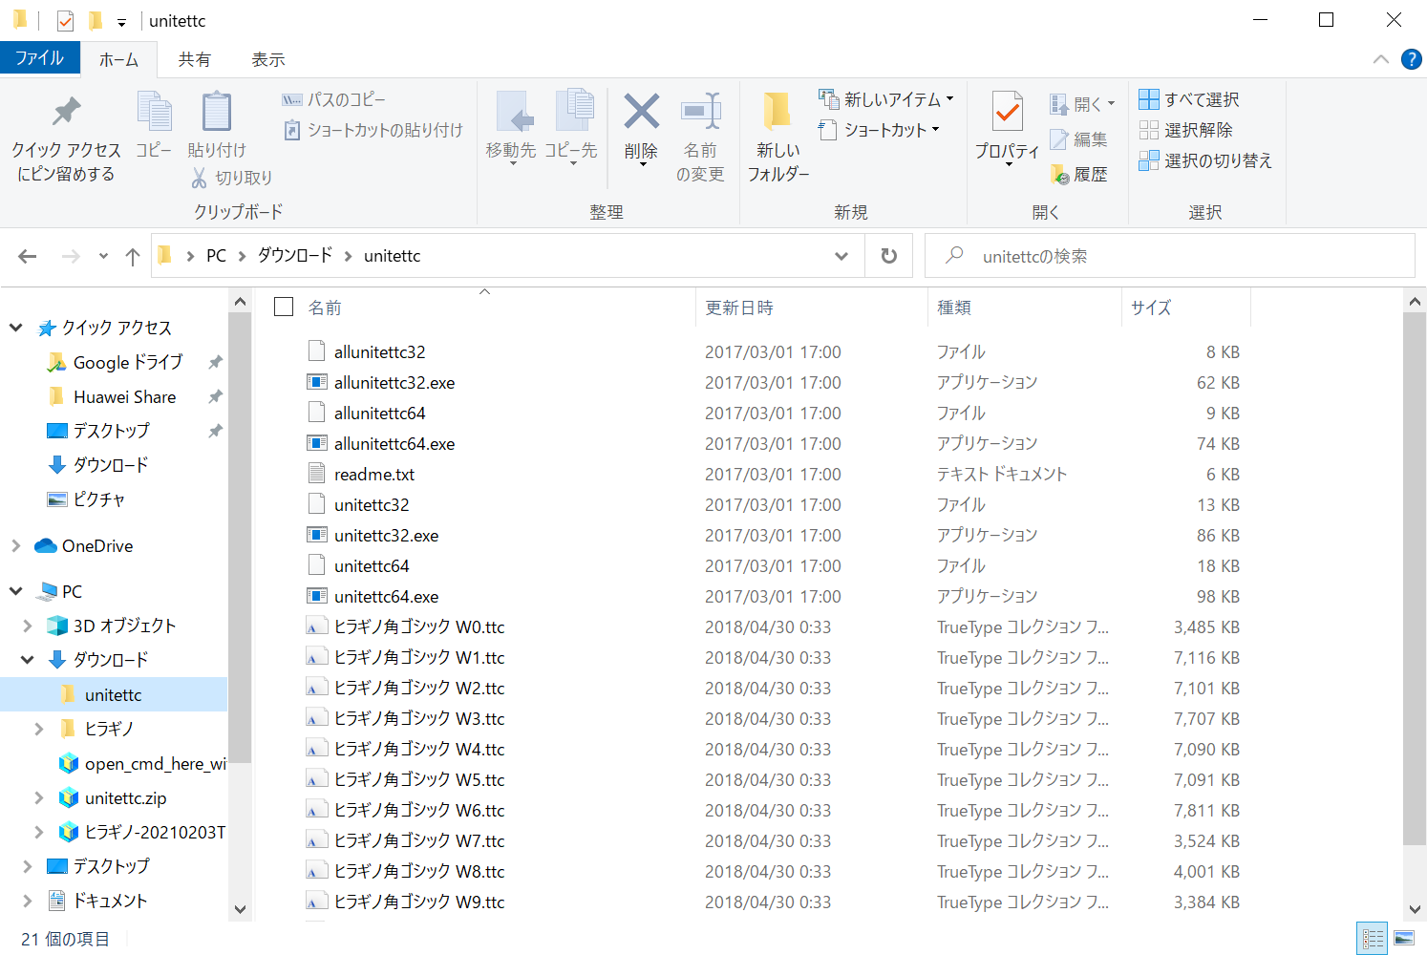Expand the unitettc.zip tree node
This screenshot has width=1427, height=955.
(x=39, y=797)
